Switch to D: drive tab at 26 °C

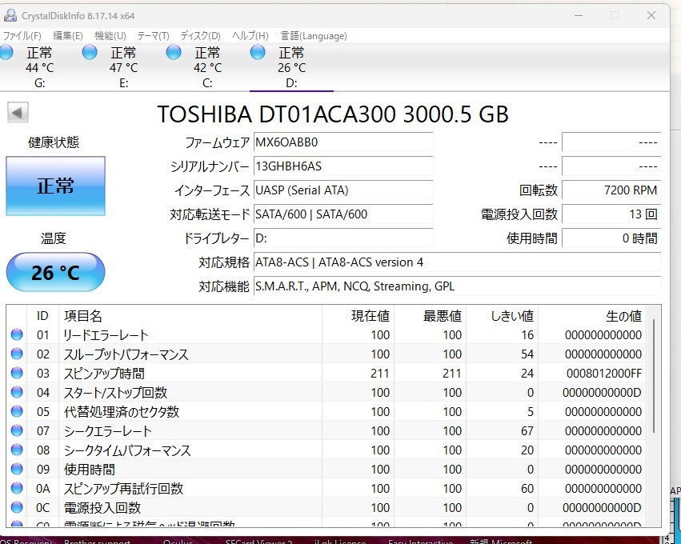[291, 67]
